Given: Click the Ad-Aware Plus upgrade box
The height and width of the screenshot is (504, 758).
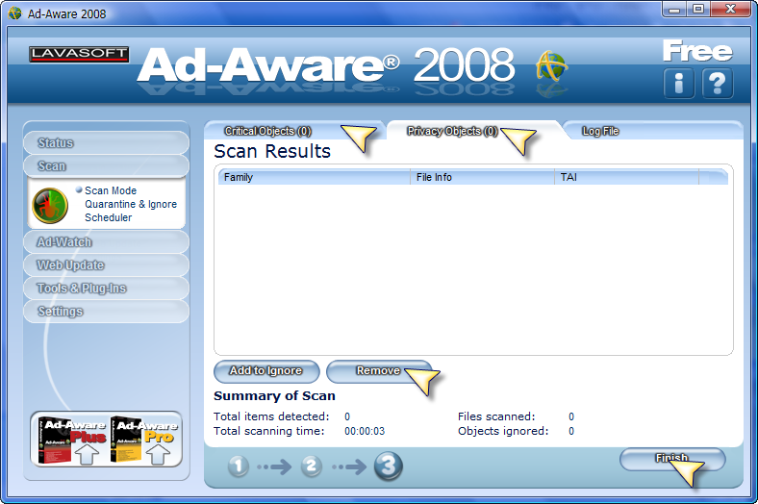Looking at the screenshot, I should [x=73, y=441].
